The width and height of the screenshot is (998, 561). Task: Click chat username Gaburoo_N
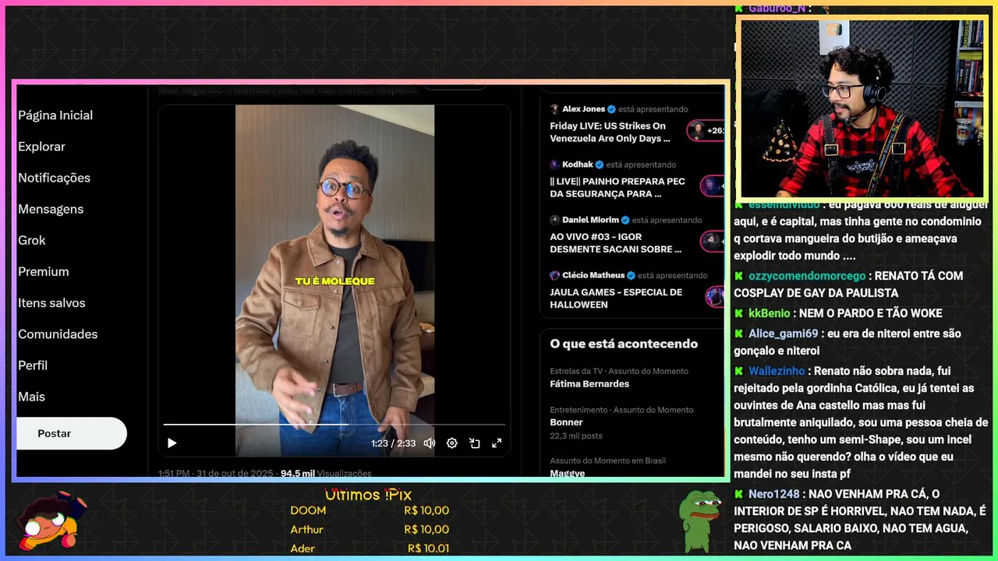[x=777, y=8]
